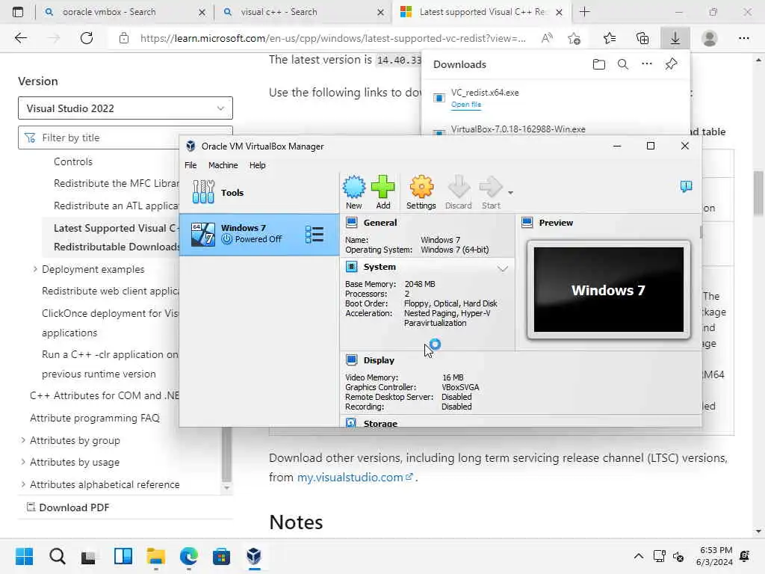Image resolution: width=765 pixels, height=574 pixels.
Task: Click the Discard saved state icon
Action: point(458,192)
